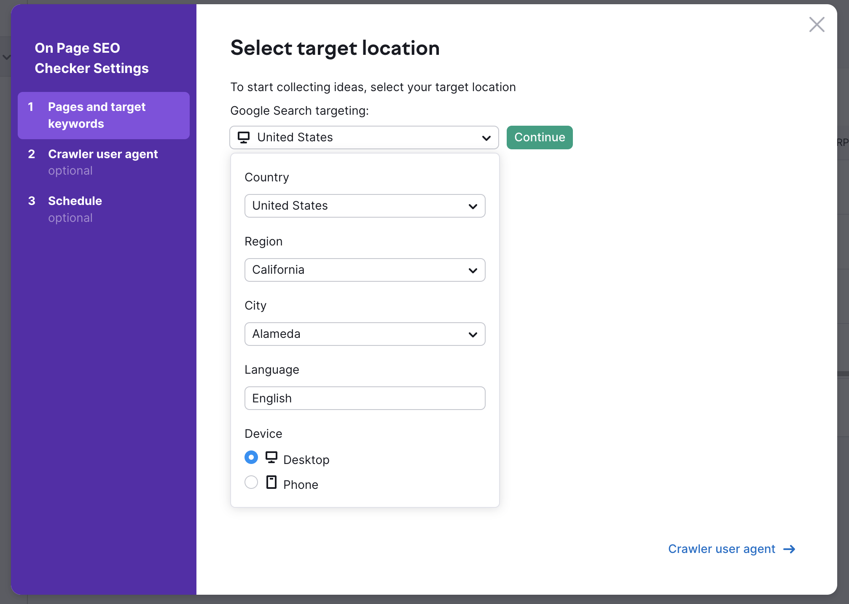This screenshot has width=849, height=604.
Task: Click the Crawler user agent link
Action: click(x=723, y=548)
